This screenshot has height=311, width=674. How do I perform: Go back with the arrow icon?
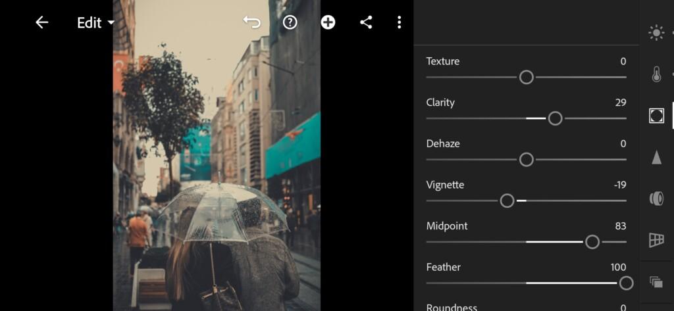tap(41, 22)
